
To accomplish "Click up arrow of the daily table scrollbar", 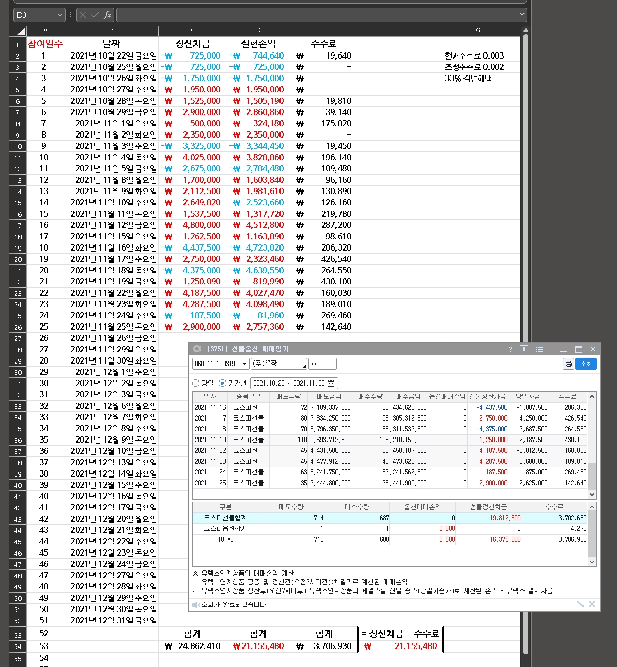I will pos(592,396).
